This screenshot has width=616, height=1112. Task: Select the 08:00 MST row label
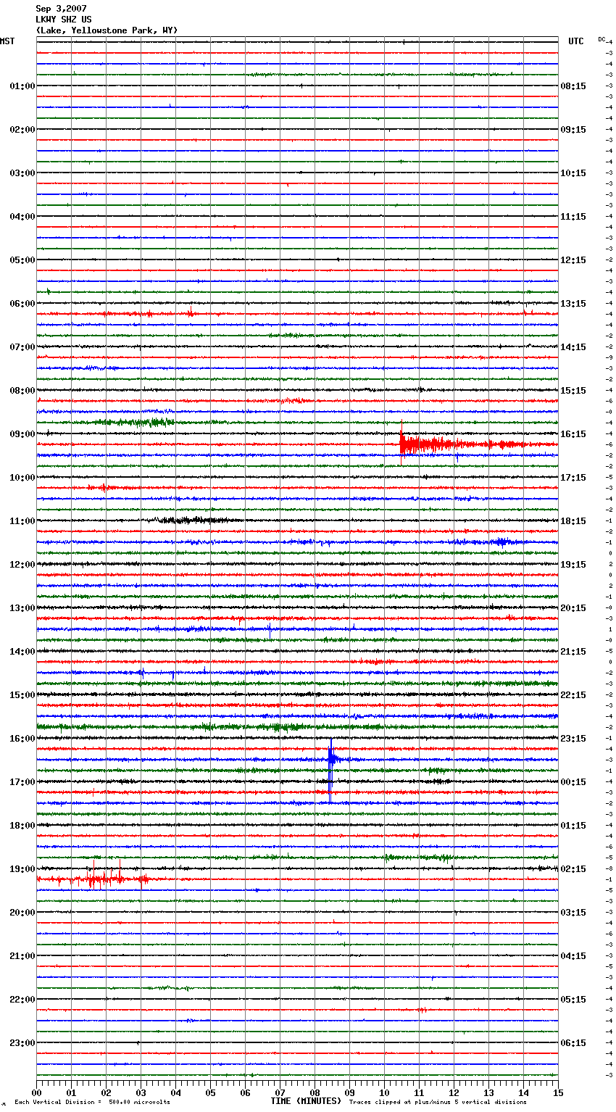pos(22,391)
